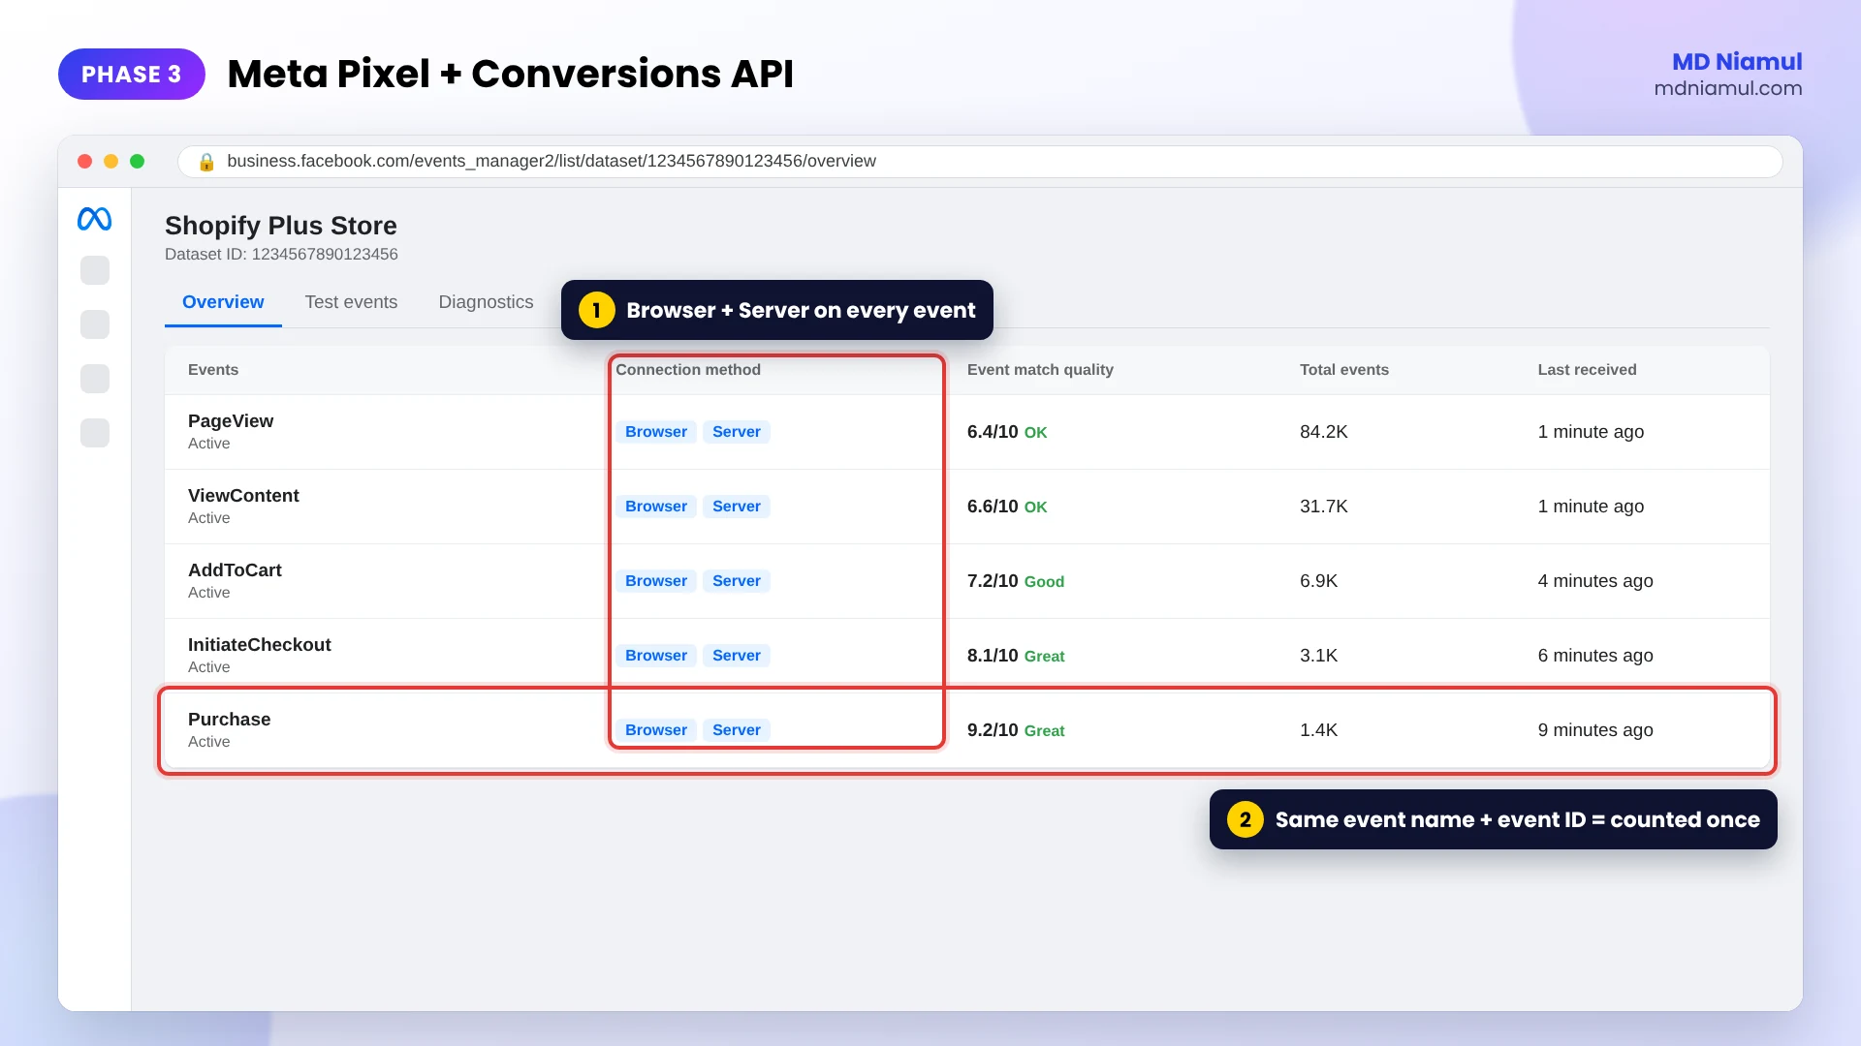
Task: Click the Browser tag in AddToCart row
Action: coord(656,581)
